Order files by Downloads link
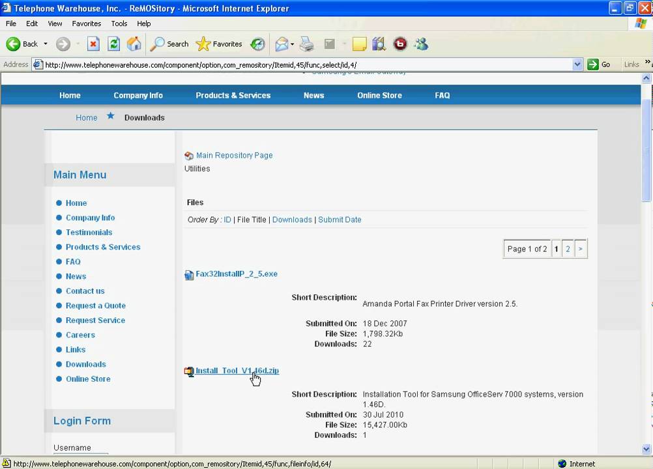This screenshot has height=469, width=653. 292,220
